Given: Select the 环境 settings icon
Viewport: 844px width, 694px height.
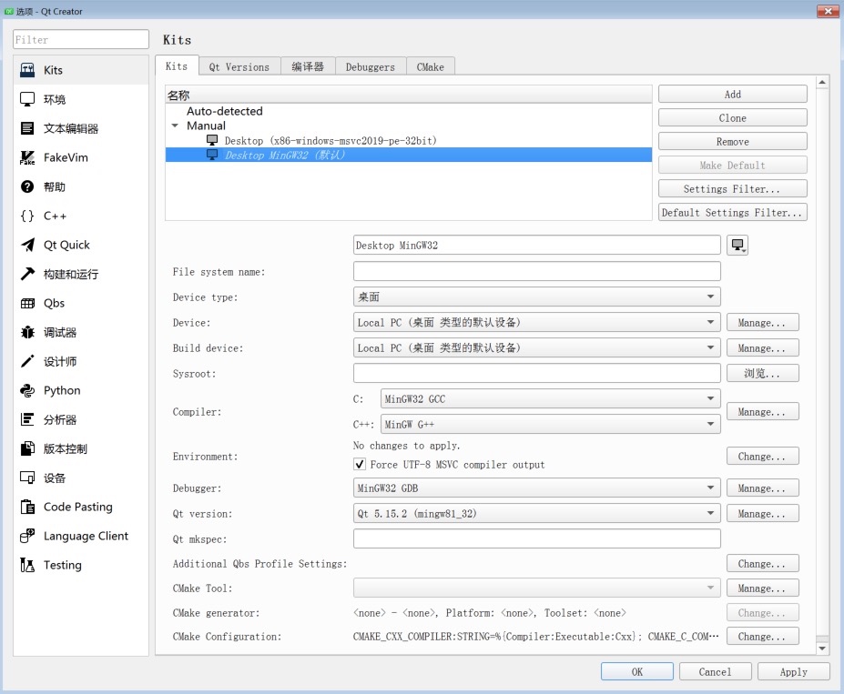Looking at the screenshot, I should (27, 99).
